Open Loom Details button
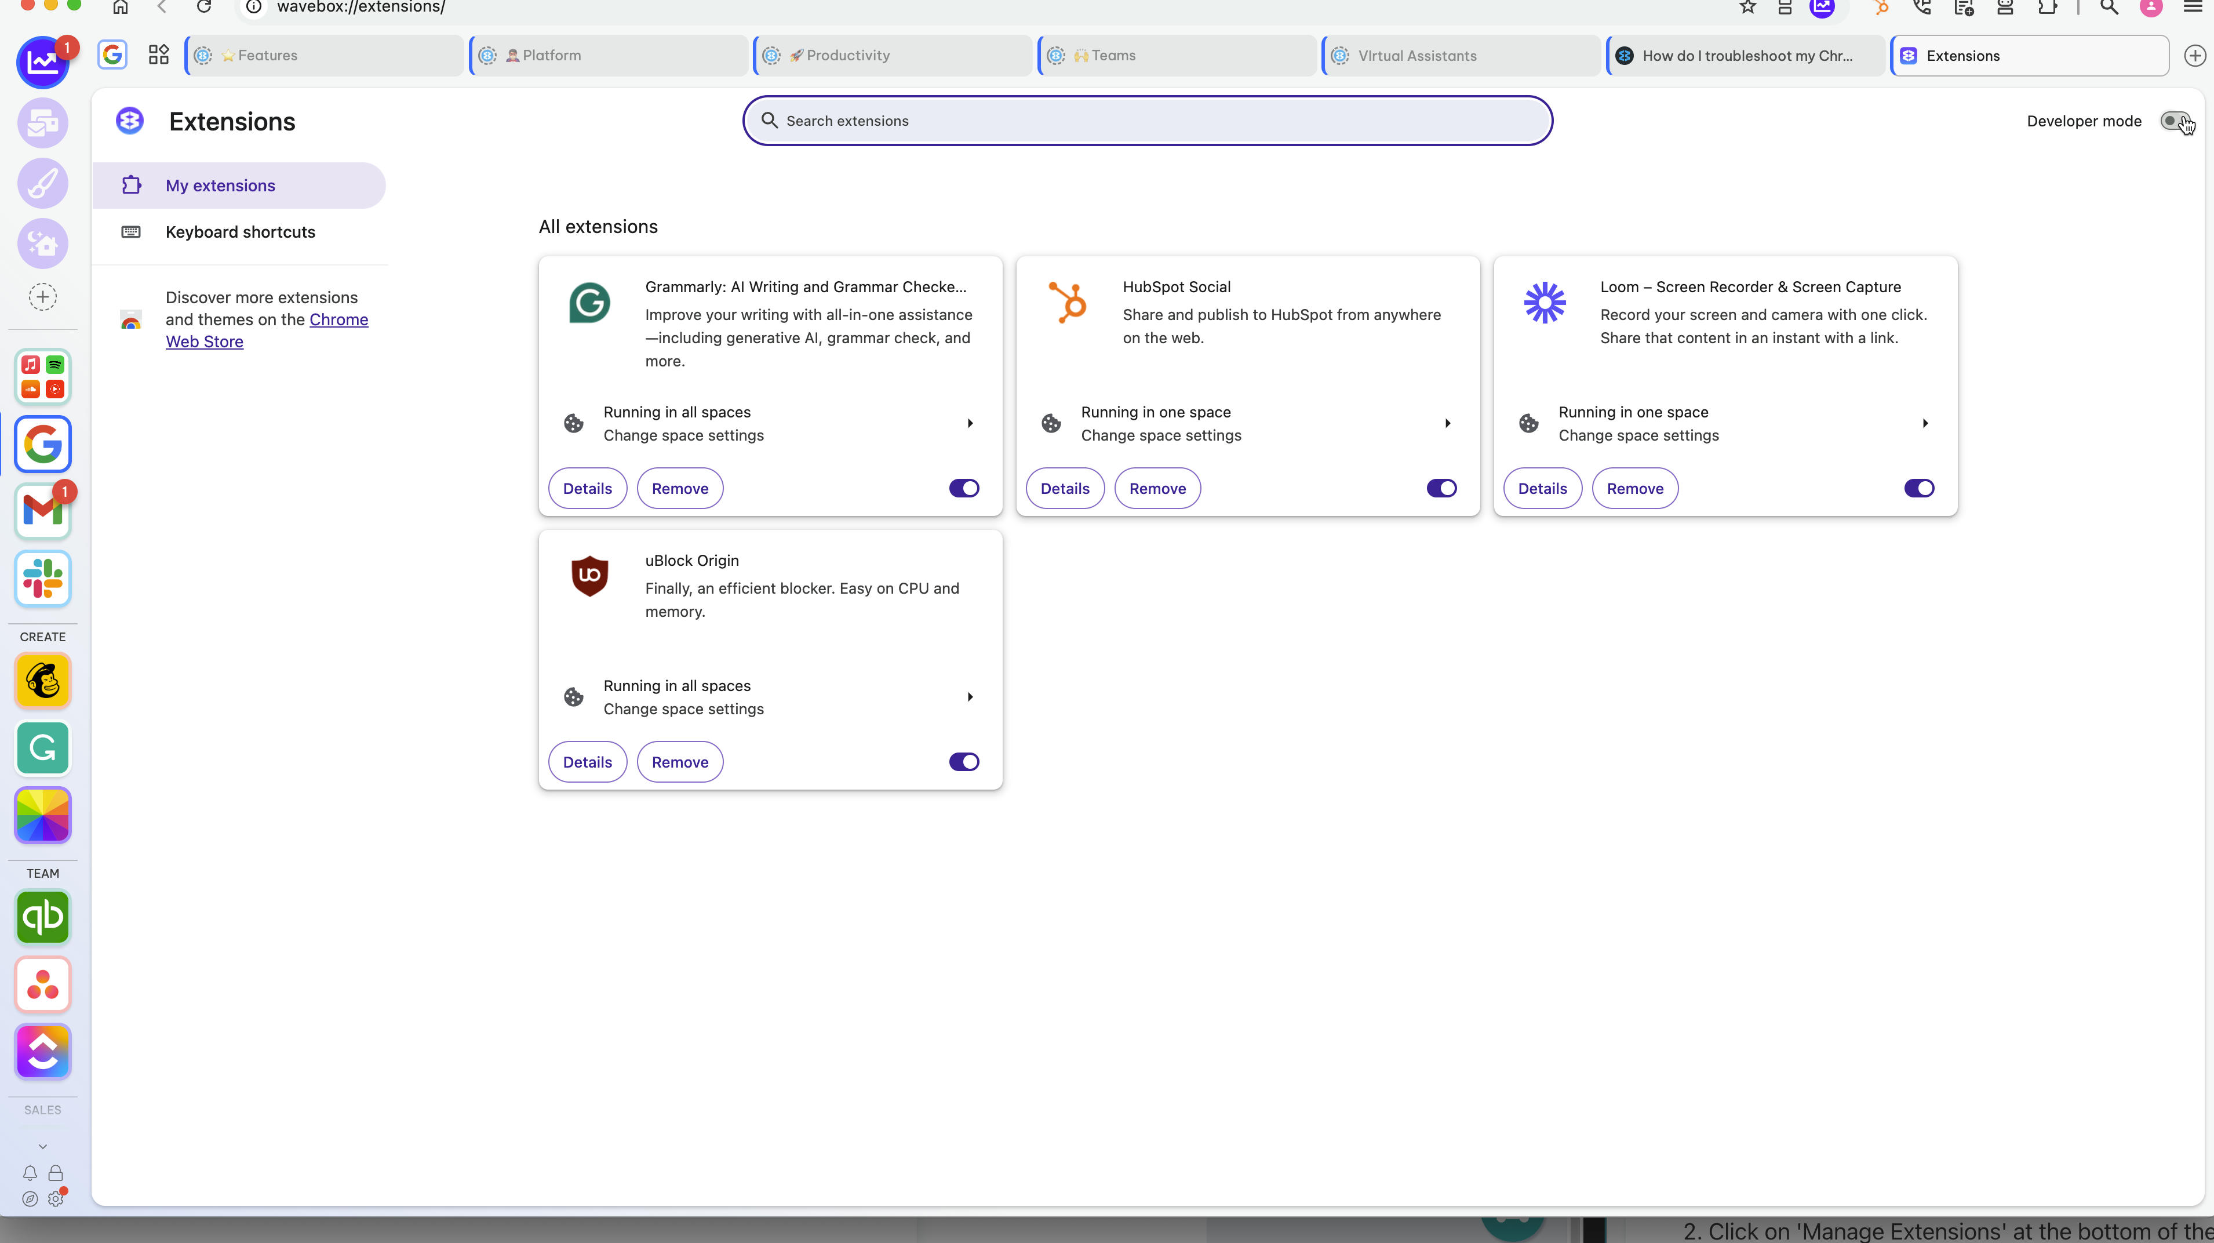 coord(1543,488)
